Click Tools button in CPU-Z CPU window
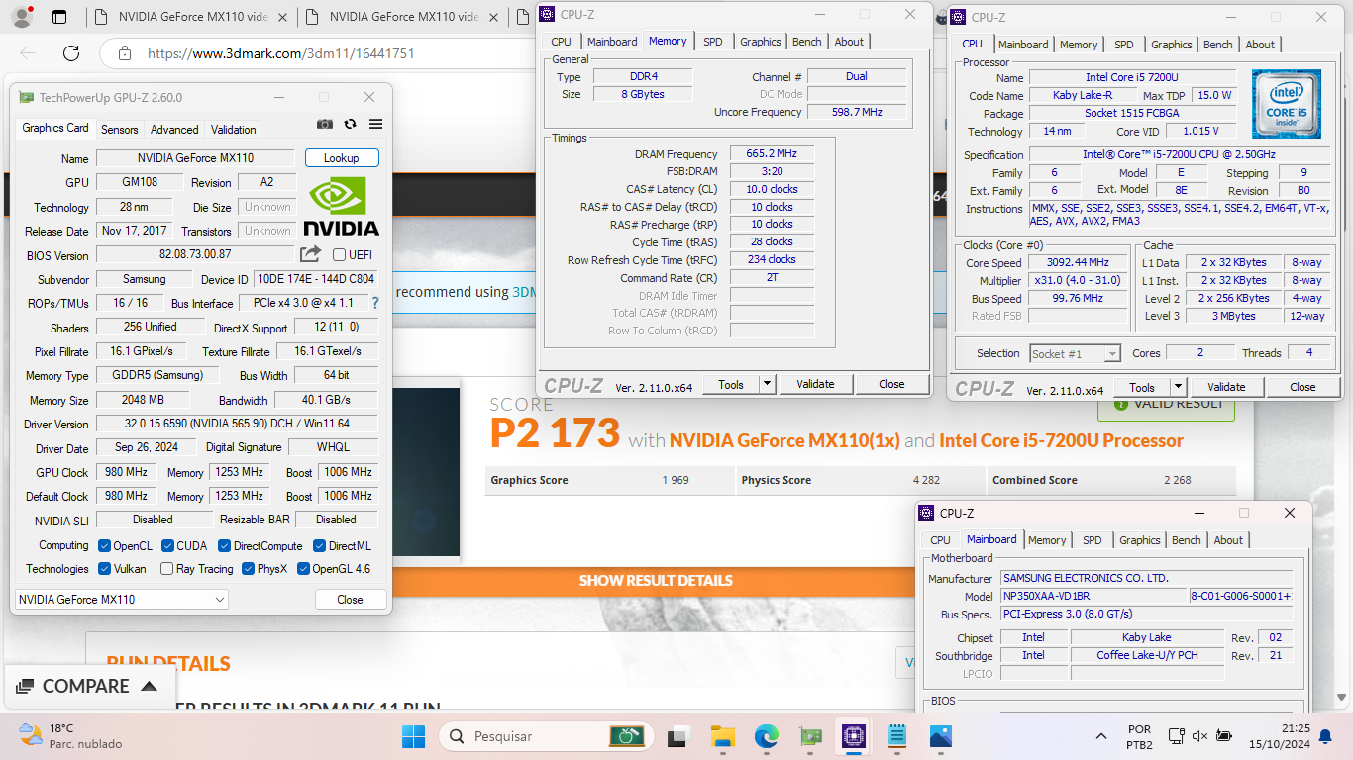The height and width of the screenshot is (760, 1353). tap(1142, 387)
